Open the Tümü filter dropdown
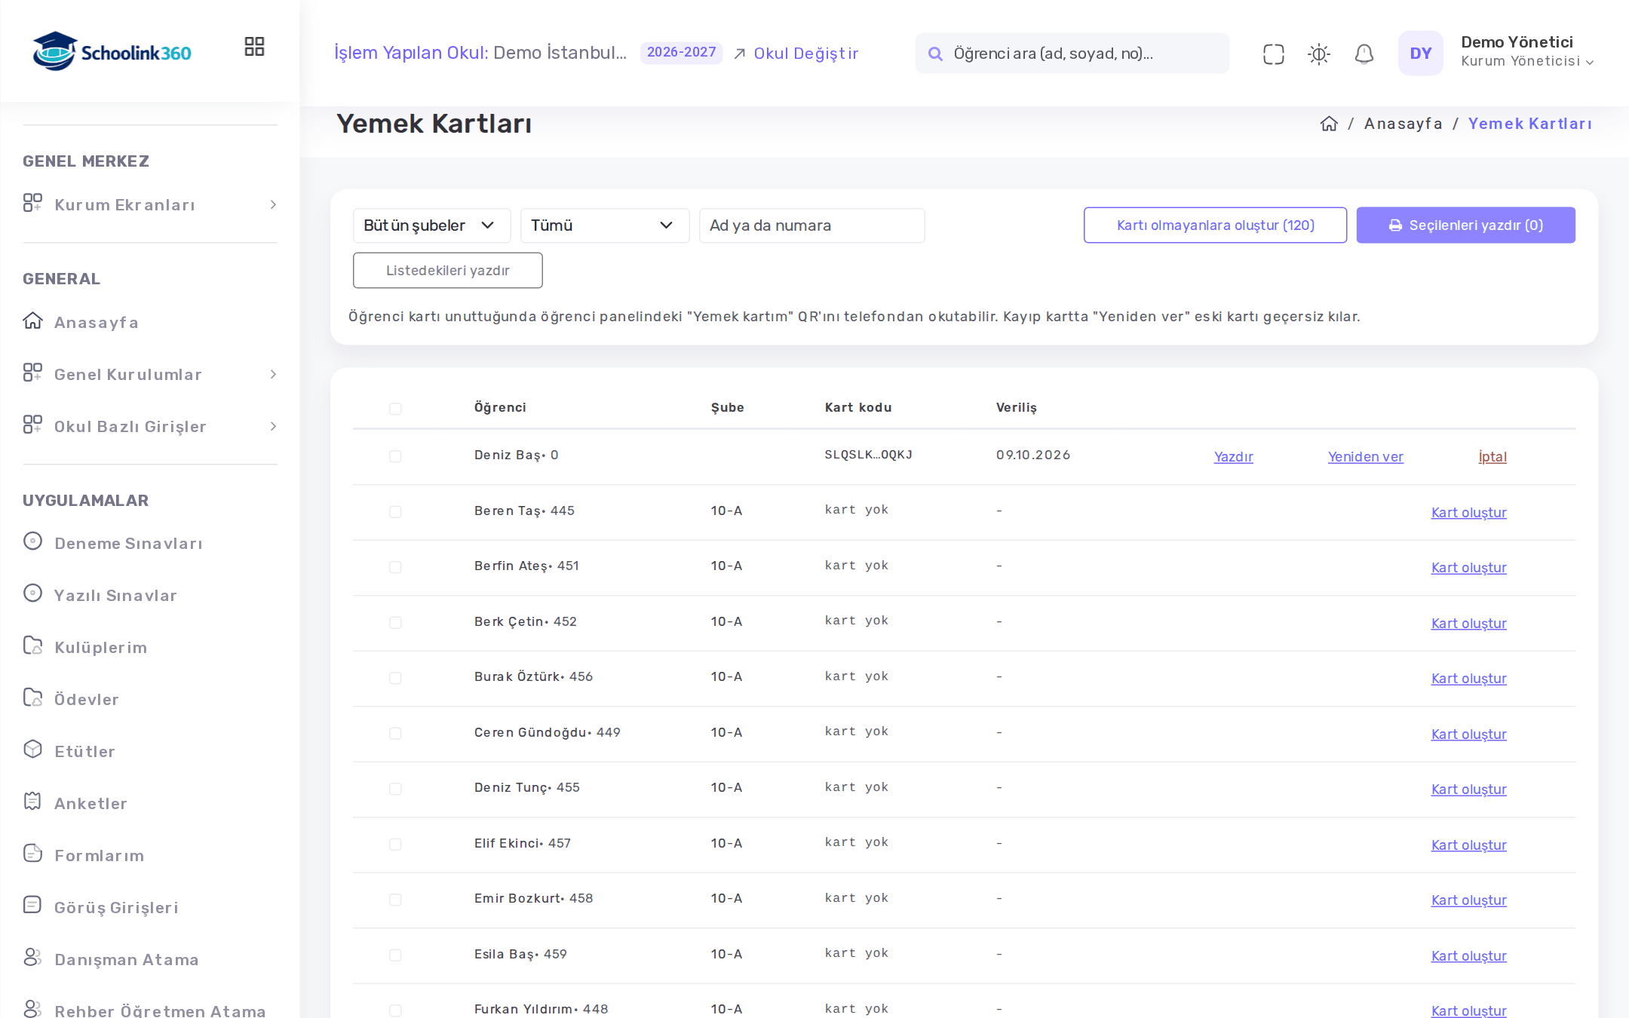This screenshot has height=1018, width=1629. 605,225
